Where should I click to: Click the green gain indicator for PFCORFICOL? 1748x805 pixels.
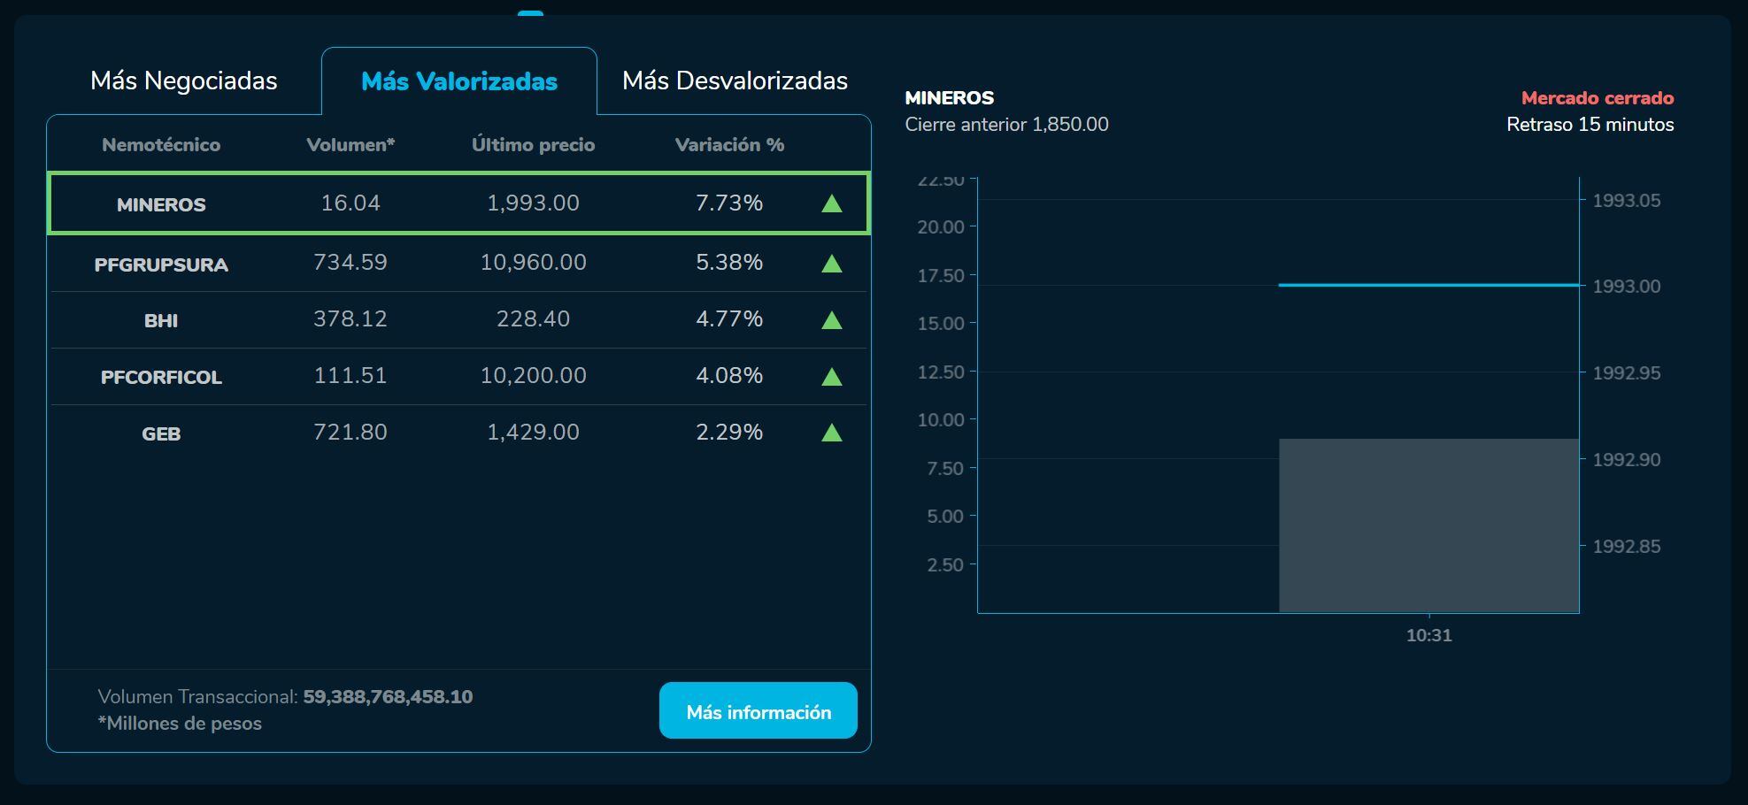(x=832, y=376)
